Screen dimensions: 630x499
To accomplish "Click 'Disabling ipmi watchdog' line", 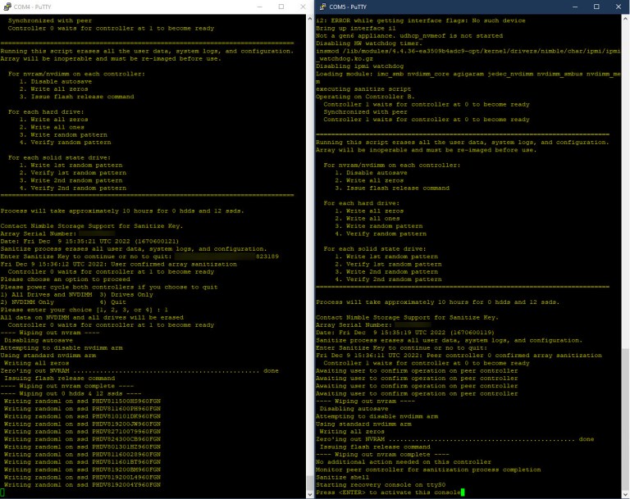I will [x=359, y=66].
